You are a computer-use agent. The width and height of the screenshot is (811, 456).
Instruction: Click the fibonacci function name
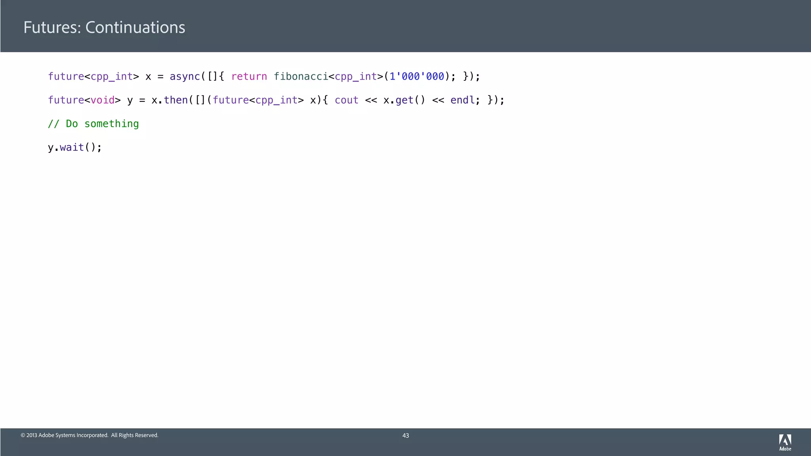click(x=301, y=76)
